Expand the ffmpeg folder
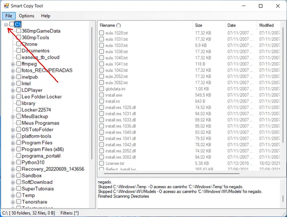 pos(13,64)
